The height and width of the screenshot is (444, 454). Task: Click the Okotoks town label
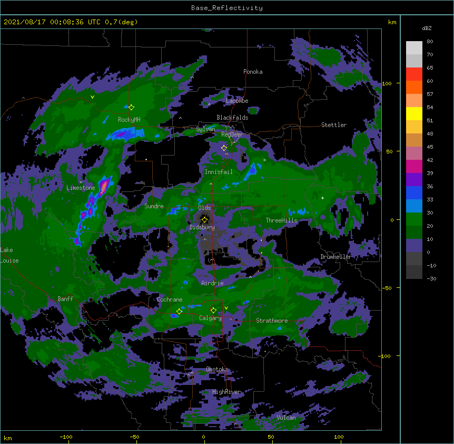click(217, 369)
